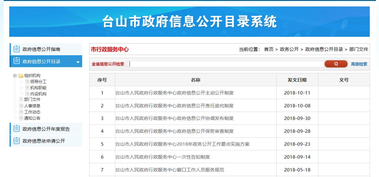Click the clipboard icon beside 政府信息公开指南
This screenshot has height=177, width=379.
click(16, 49)
